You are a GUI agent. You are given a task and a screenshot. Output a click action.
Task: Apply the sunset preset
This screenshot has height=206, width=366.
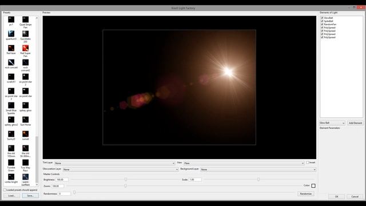coord(25,134)
